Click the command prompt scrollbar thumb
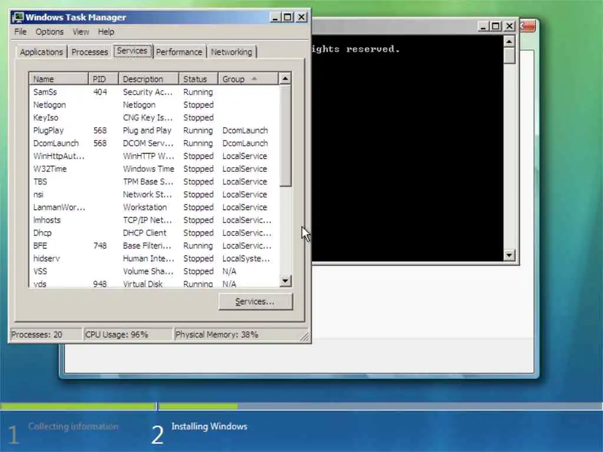Image resolution: width=603 pixels, height=452 pixels. 509,56
